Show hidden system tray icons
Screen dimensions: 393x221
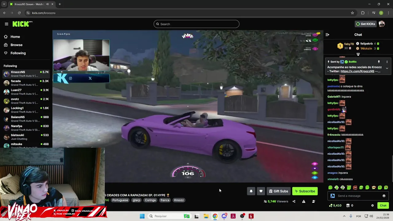[x=344, y=216]
